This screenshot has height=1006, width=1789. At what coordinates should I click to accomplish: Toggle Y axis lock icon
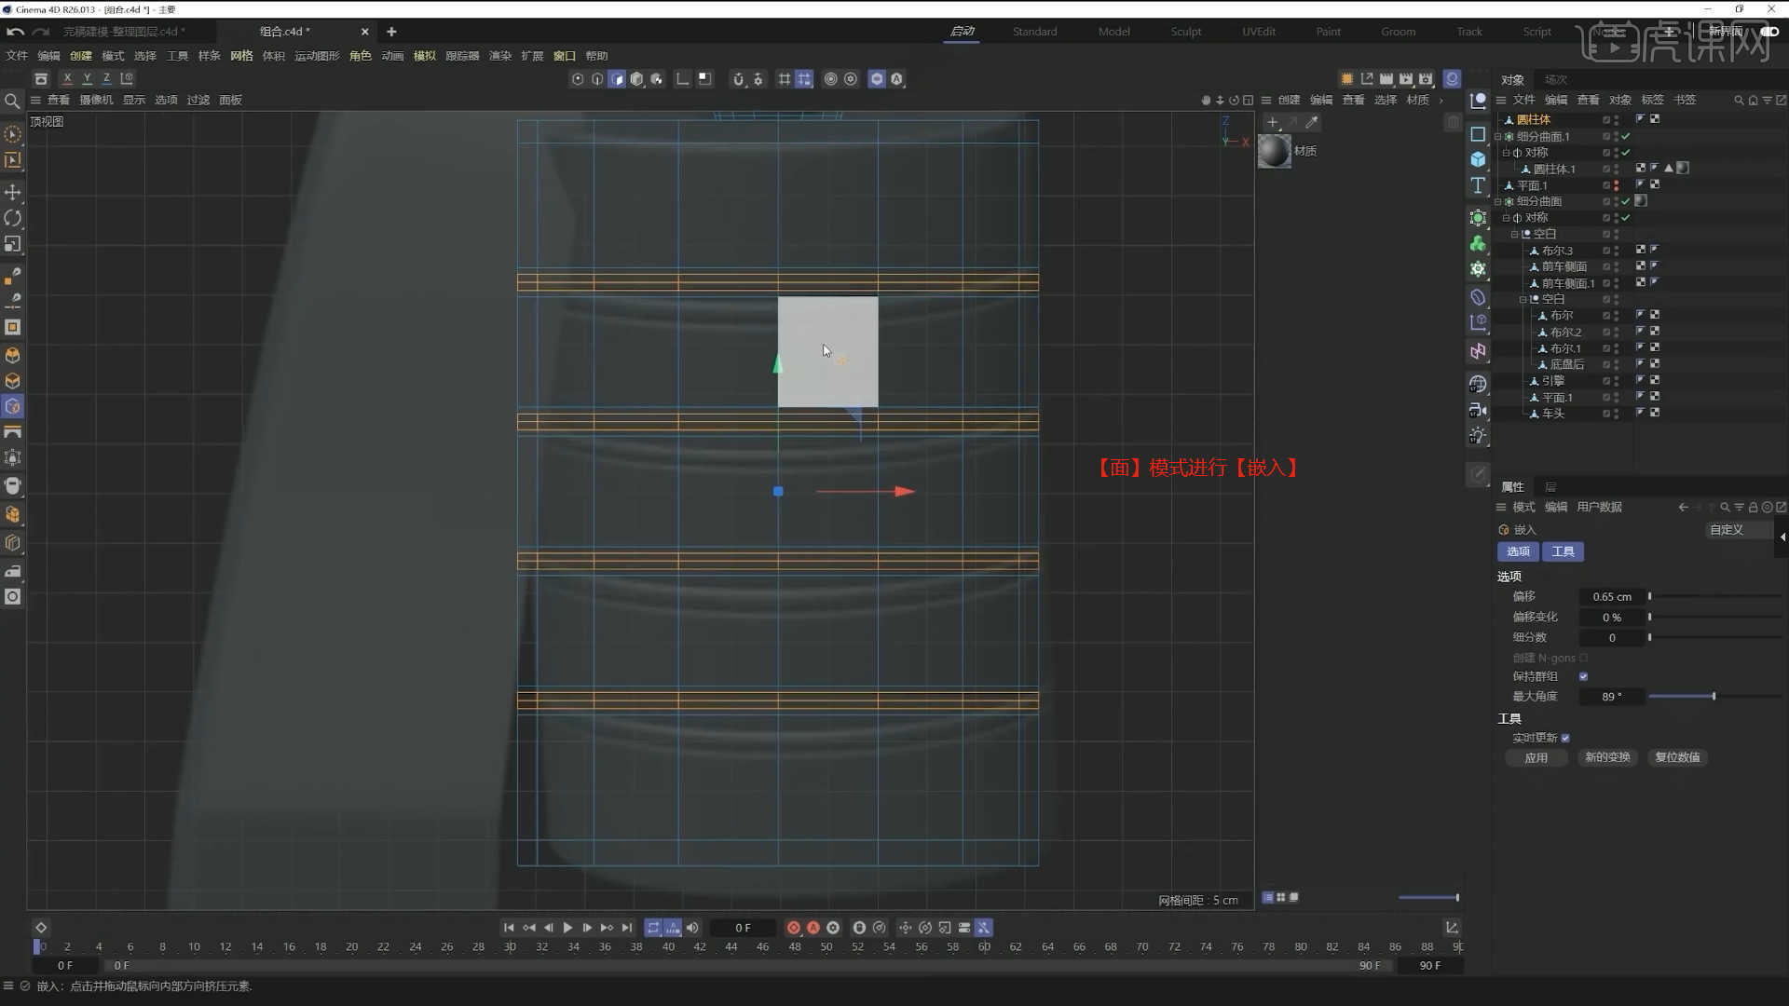click(87, 79)
